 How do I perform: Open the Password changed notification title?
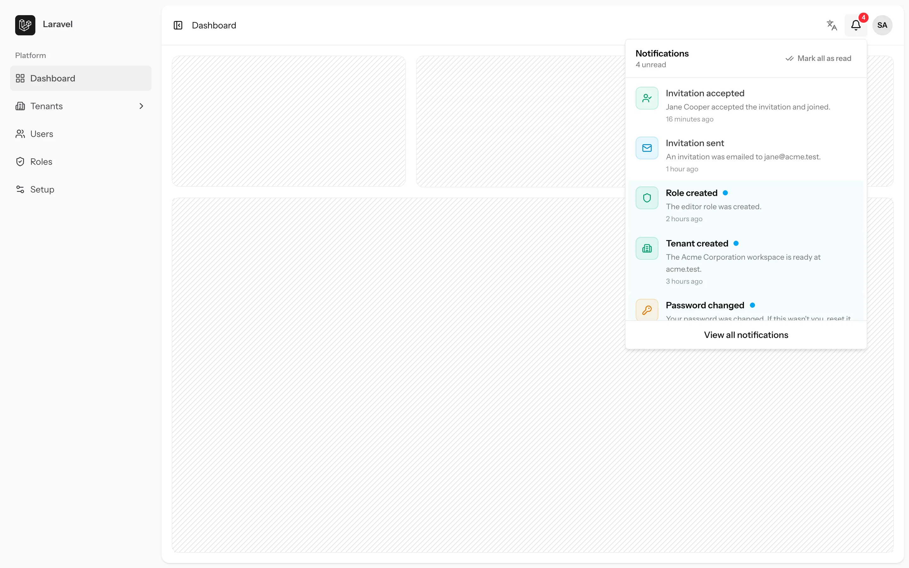[705, 305]
